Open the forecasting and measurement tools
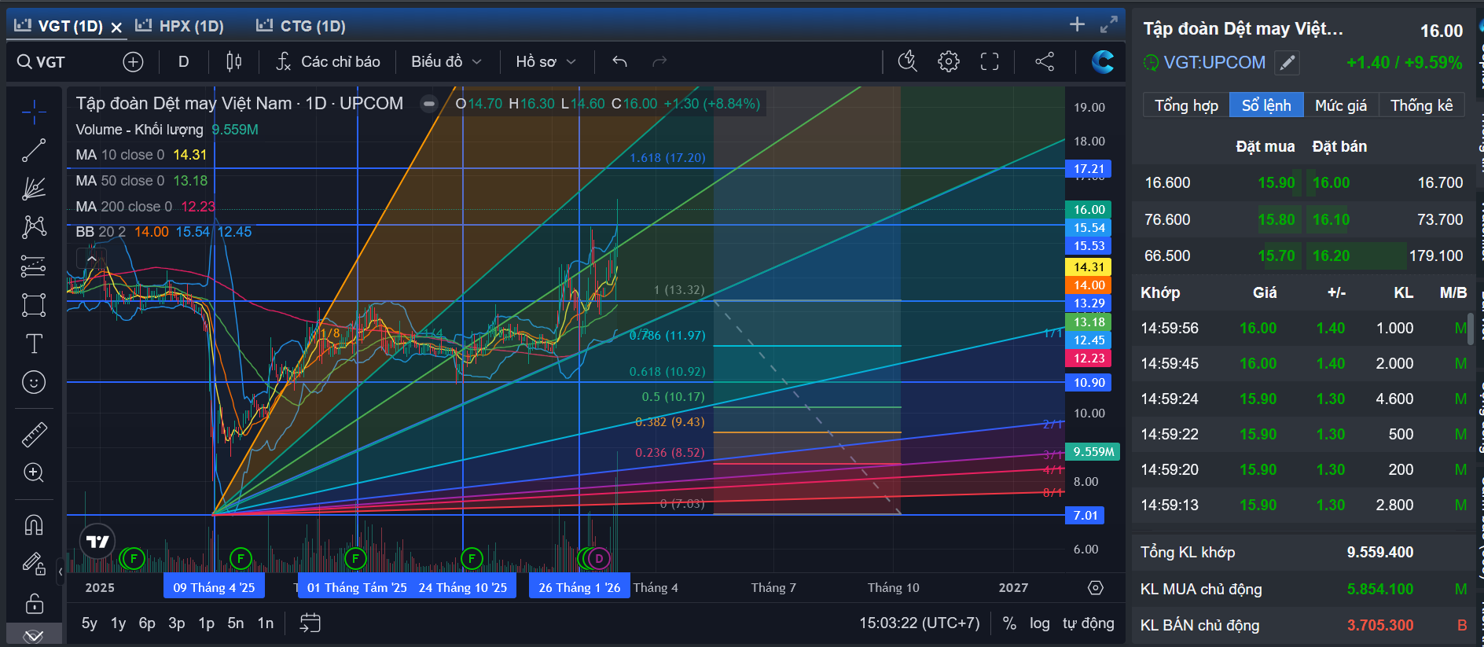The height and width of the screenshot is (647, 1484). click(34, 266)
